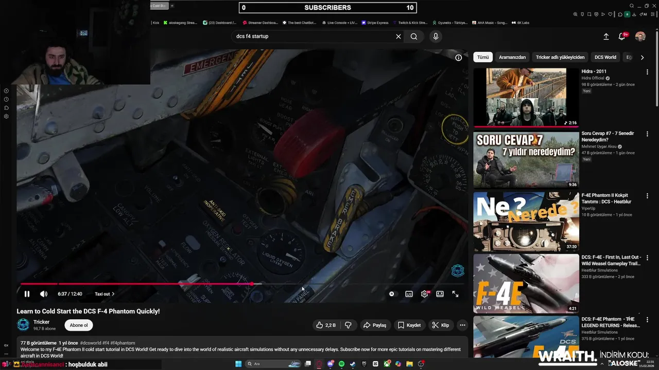Image resolution: width=659 pixels, height=370 pixels.
Task: Click the search magnifier button
Action: coord(414,36)
